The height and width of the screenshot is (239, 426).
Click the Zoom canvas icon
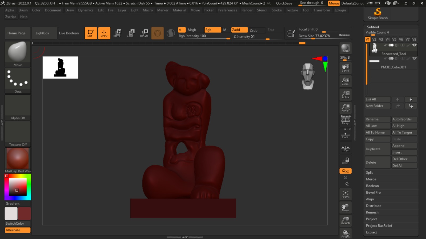coord(345,81)
